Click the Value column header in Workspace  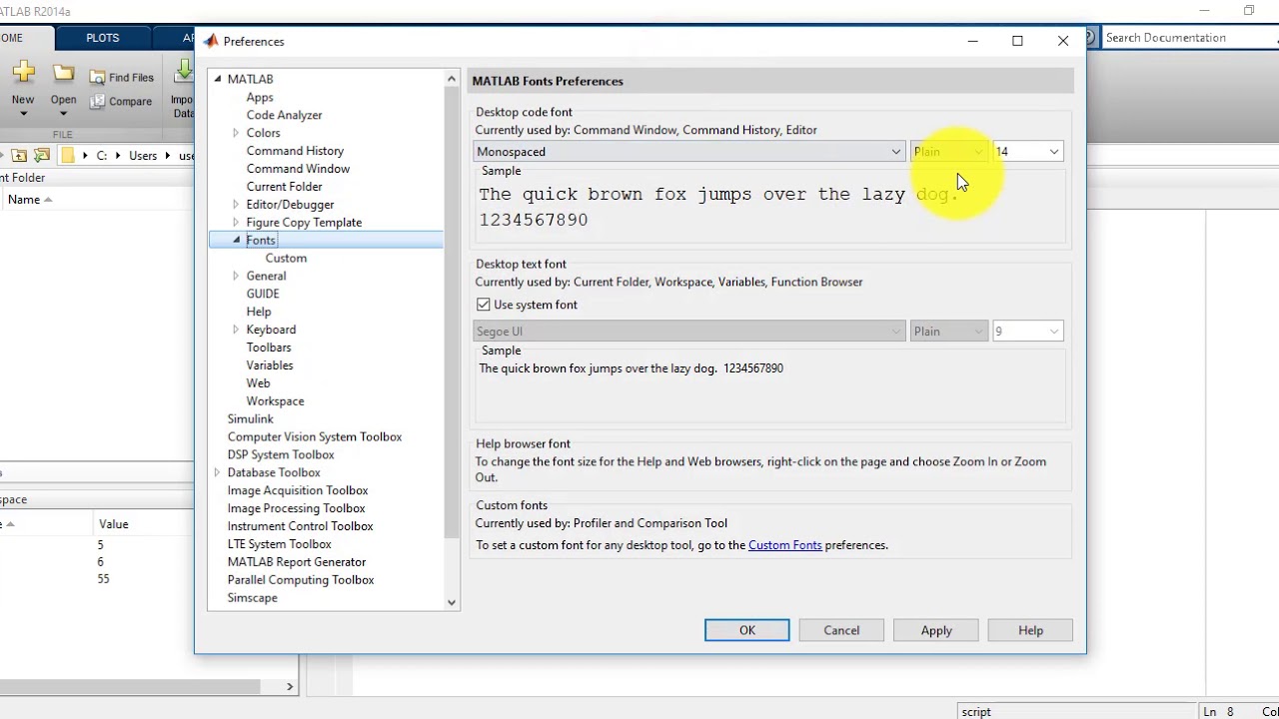114,524
